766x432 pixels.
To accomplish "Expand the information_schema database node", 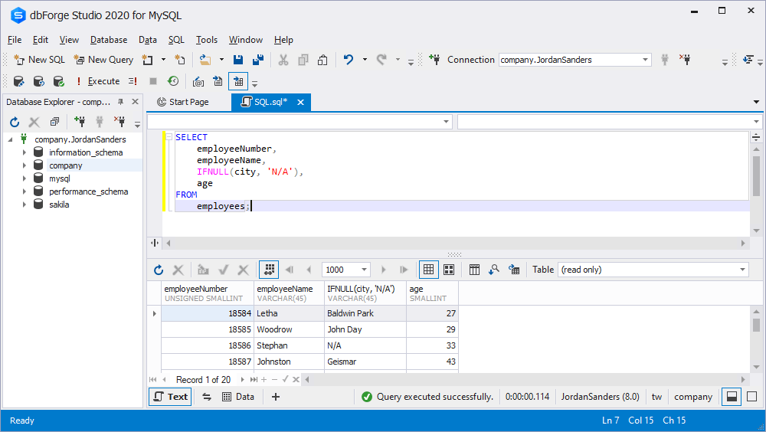I will pos(24,152).
